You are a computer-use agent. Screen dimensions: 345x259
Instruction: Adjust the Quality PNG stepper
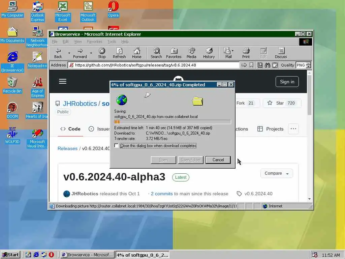click(309, 65)
